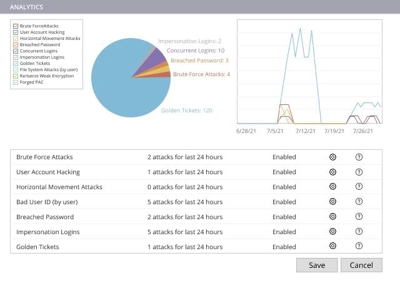Disable Kerberos Weak Encryption checkbox
This screenshot has height=281, width=400.
click(16, 76)
